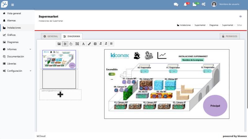This screenshot has width=248, height=139.
Task: Click the page vertical scrollbar
Action: [247, 59]
